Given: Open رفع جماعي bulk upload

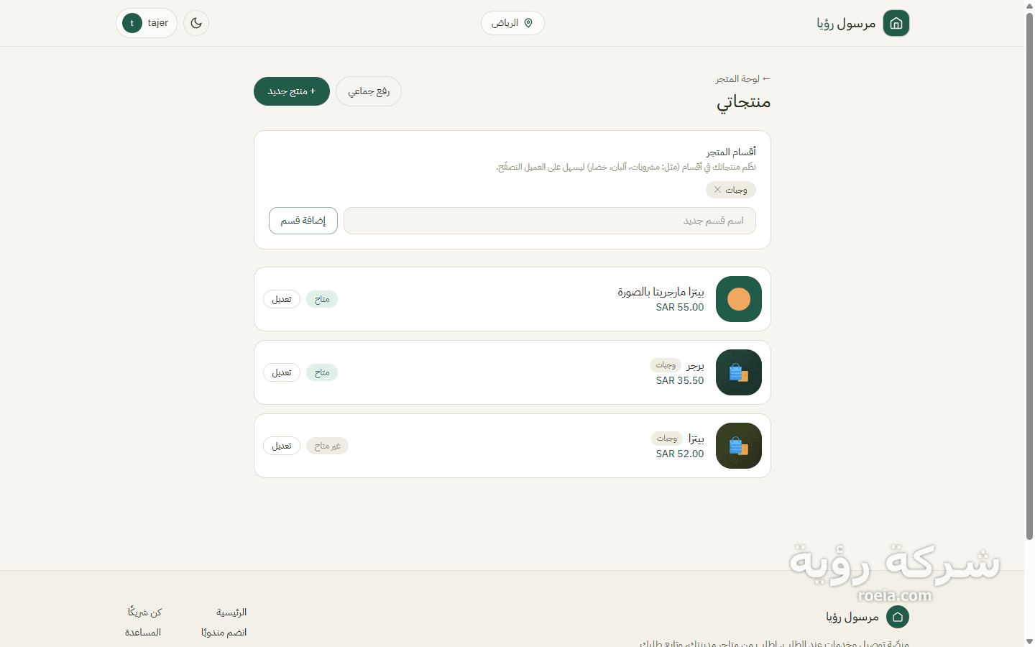Looking at the screenshot, I should click(369, 91).
